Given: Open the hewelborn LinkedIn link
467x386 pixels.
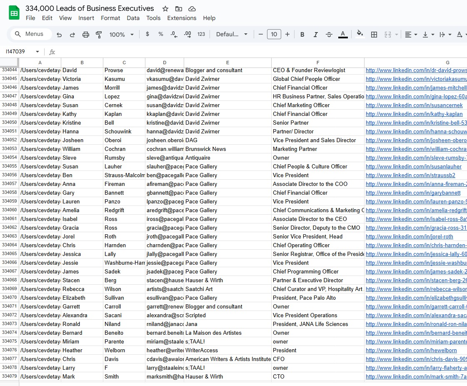Looking at the screenshot, I should click(411, 351).
